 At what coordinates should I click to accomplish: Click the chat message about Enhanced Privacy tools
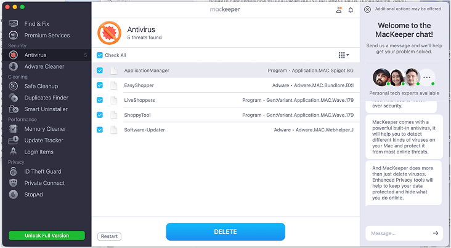pyautogui.click(x=404, y=183)
